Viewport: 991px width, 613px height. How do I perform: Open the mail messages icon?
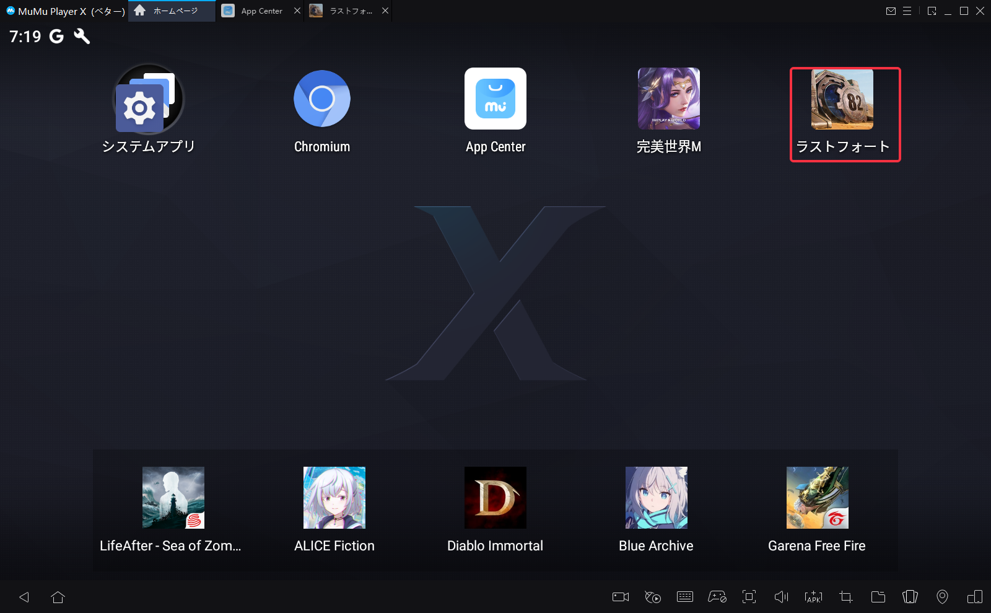click(891, 11)
